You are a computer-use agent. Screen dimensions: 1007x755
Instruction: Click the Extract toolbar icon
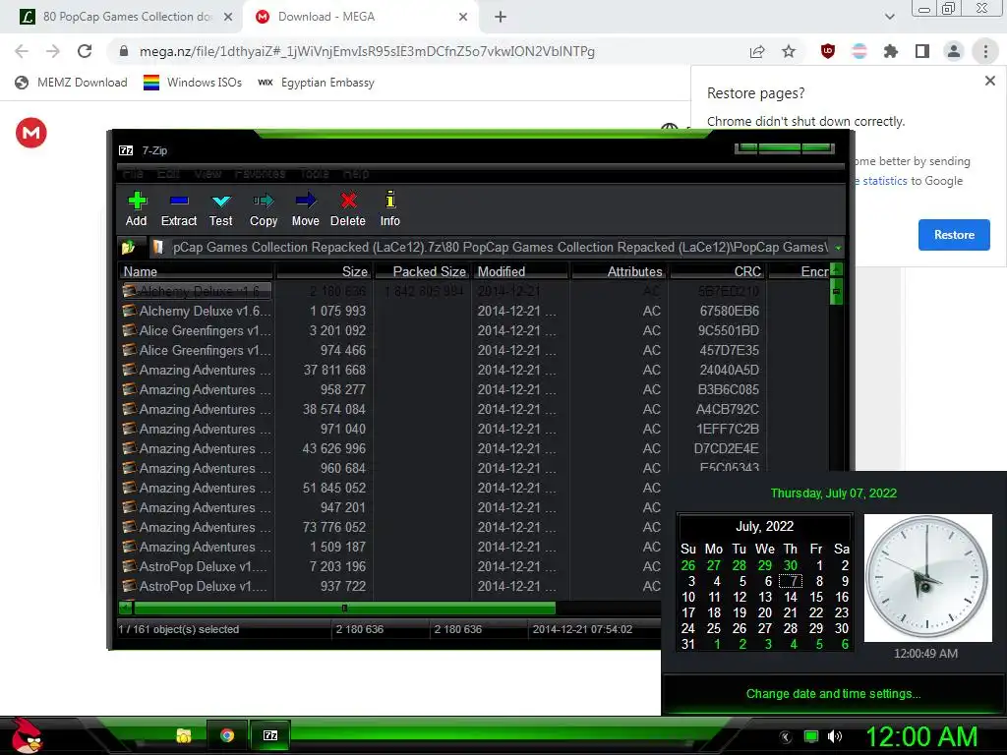coord(179,209)
